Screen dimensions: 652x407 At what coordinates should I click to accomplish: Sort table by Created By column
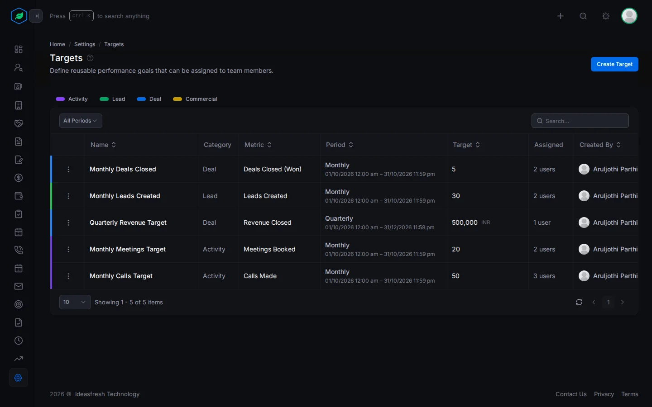(600, 145)
